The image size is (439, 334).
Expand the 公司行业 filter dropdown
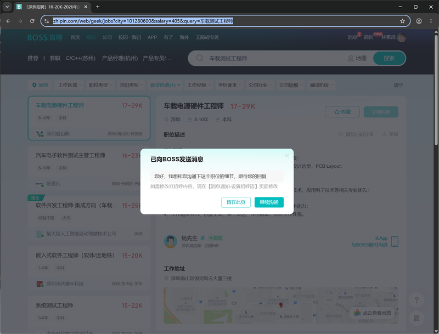pos(260,85)
